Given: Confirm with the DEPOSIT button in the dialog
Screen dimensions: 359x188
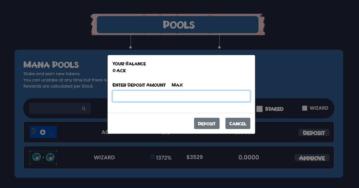Looking at the screenshot, I should click(207, 123).
